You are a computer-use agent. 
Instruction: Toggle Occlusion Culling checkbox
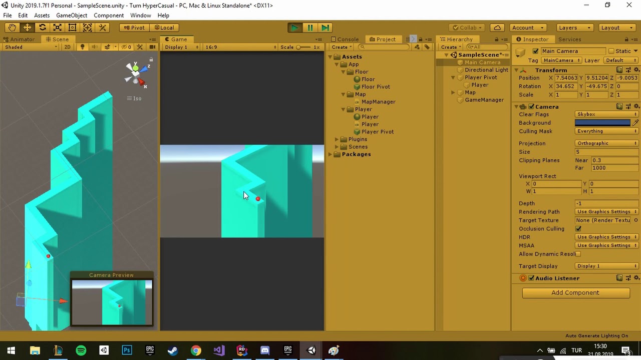578,228
